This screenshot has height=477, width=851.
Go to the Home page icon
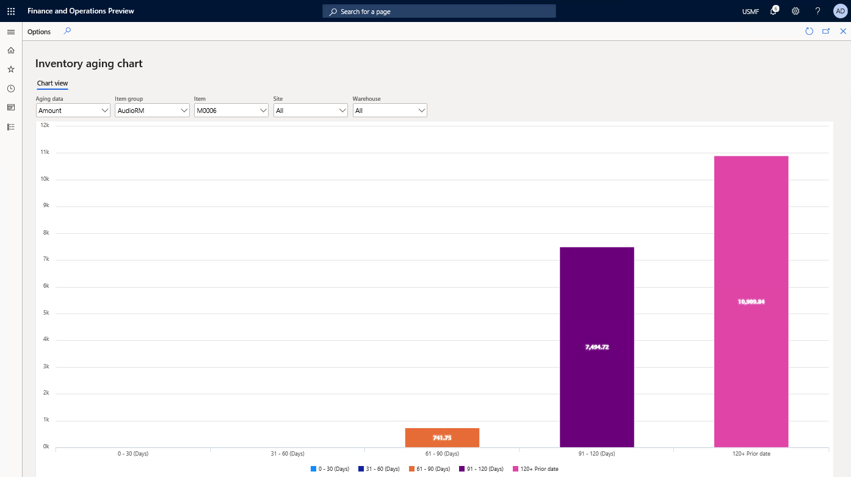click(10, 50)
